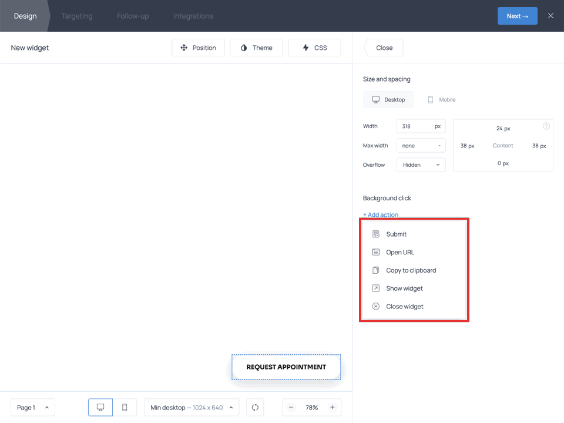Click the Width input field
This screenshot has height=423, width=564.
point(415,126)
